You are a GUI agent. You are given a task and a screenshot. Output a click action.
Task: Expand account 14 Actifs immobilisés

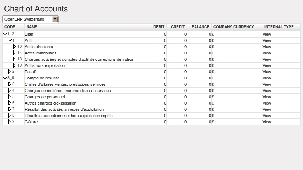15,53
